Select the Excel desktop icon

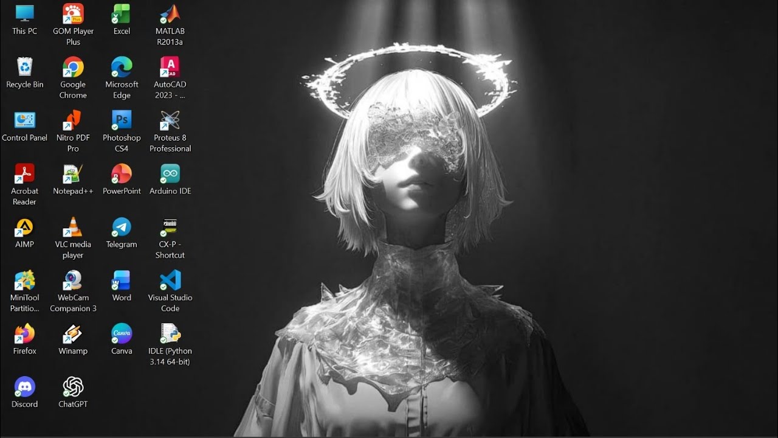(122, 13)
